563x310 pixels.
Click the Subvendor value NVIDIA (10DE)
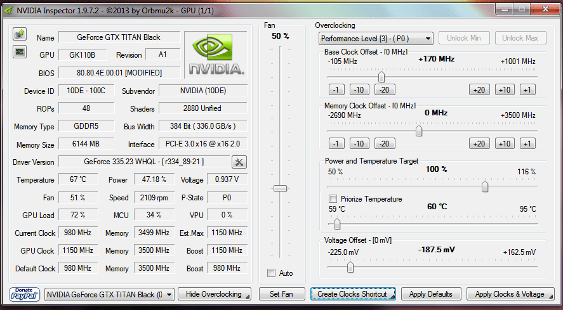[203, 91]
